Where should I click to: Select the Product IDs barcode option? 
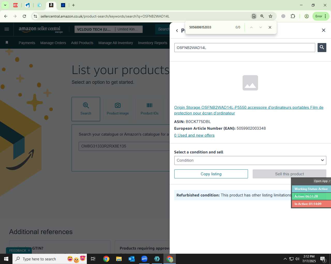149,109
